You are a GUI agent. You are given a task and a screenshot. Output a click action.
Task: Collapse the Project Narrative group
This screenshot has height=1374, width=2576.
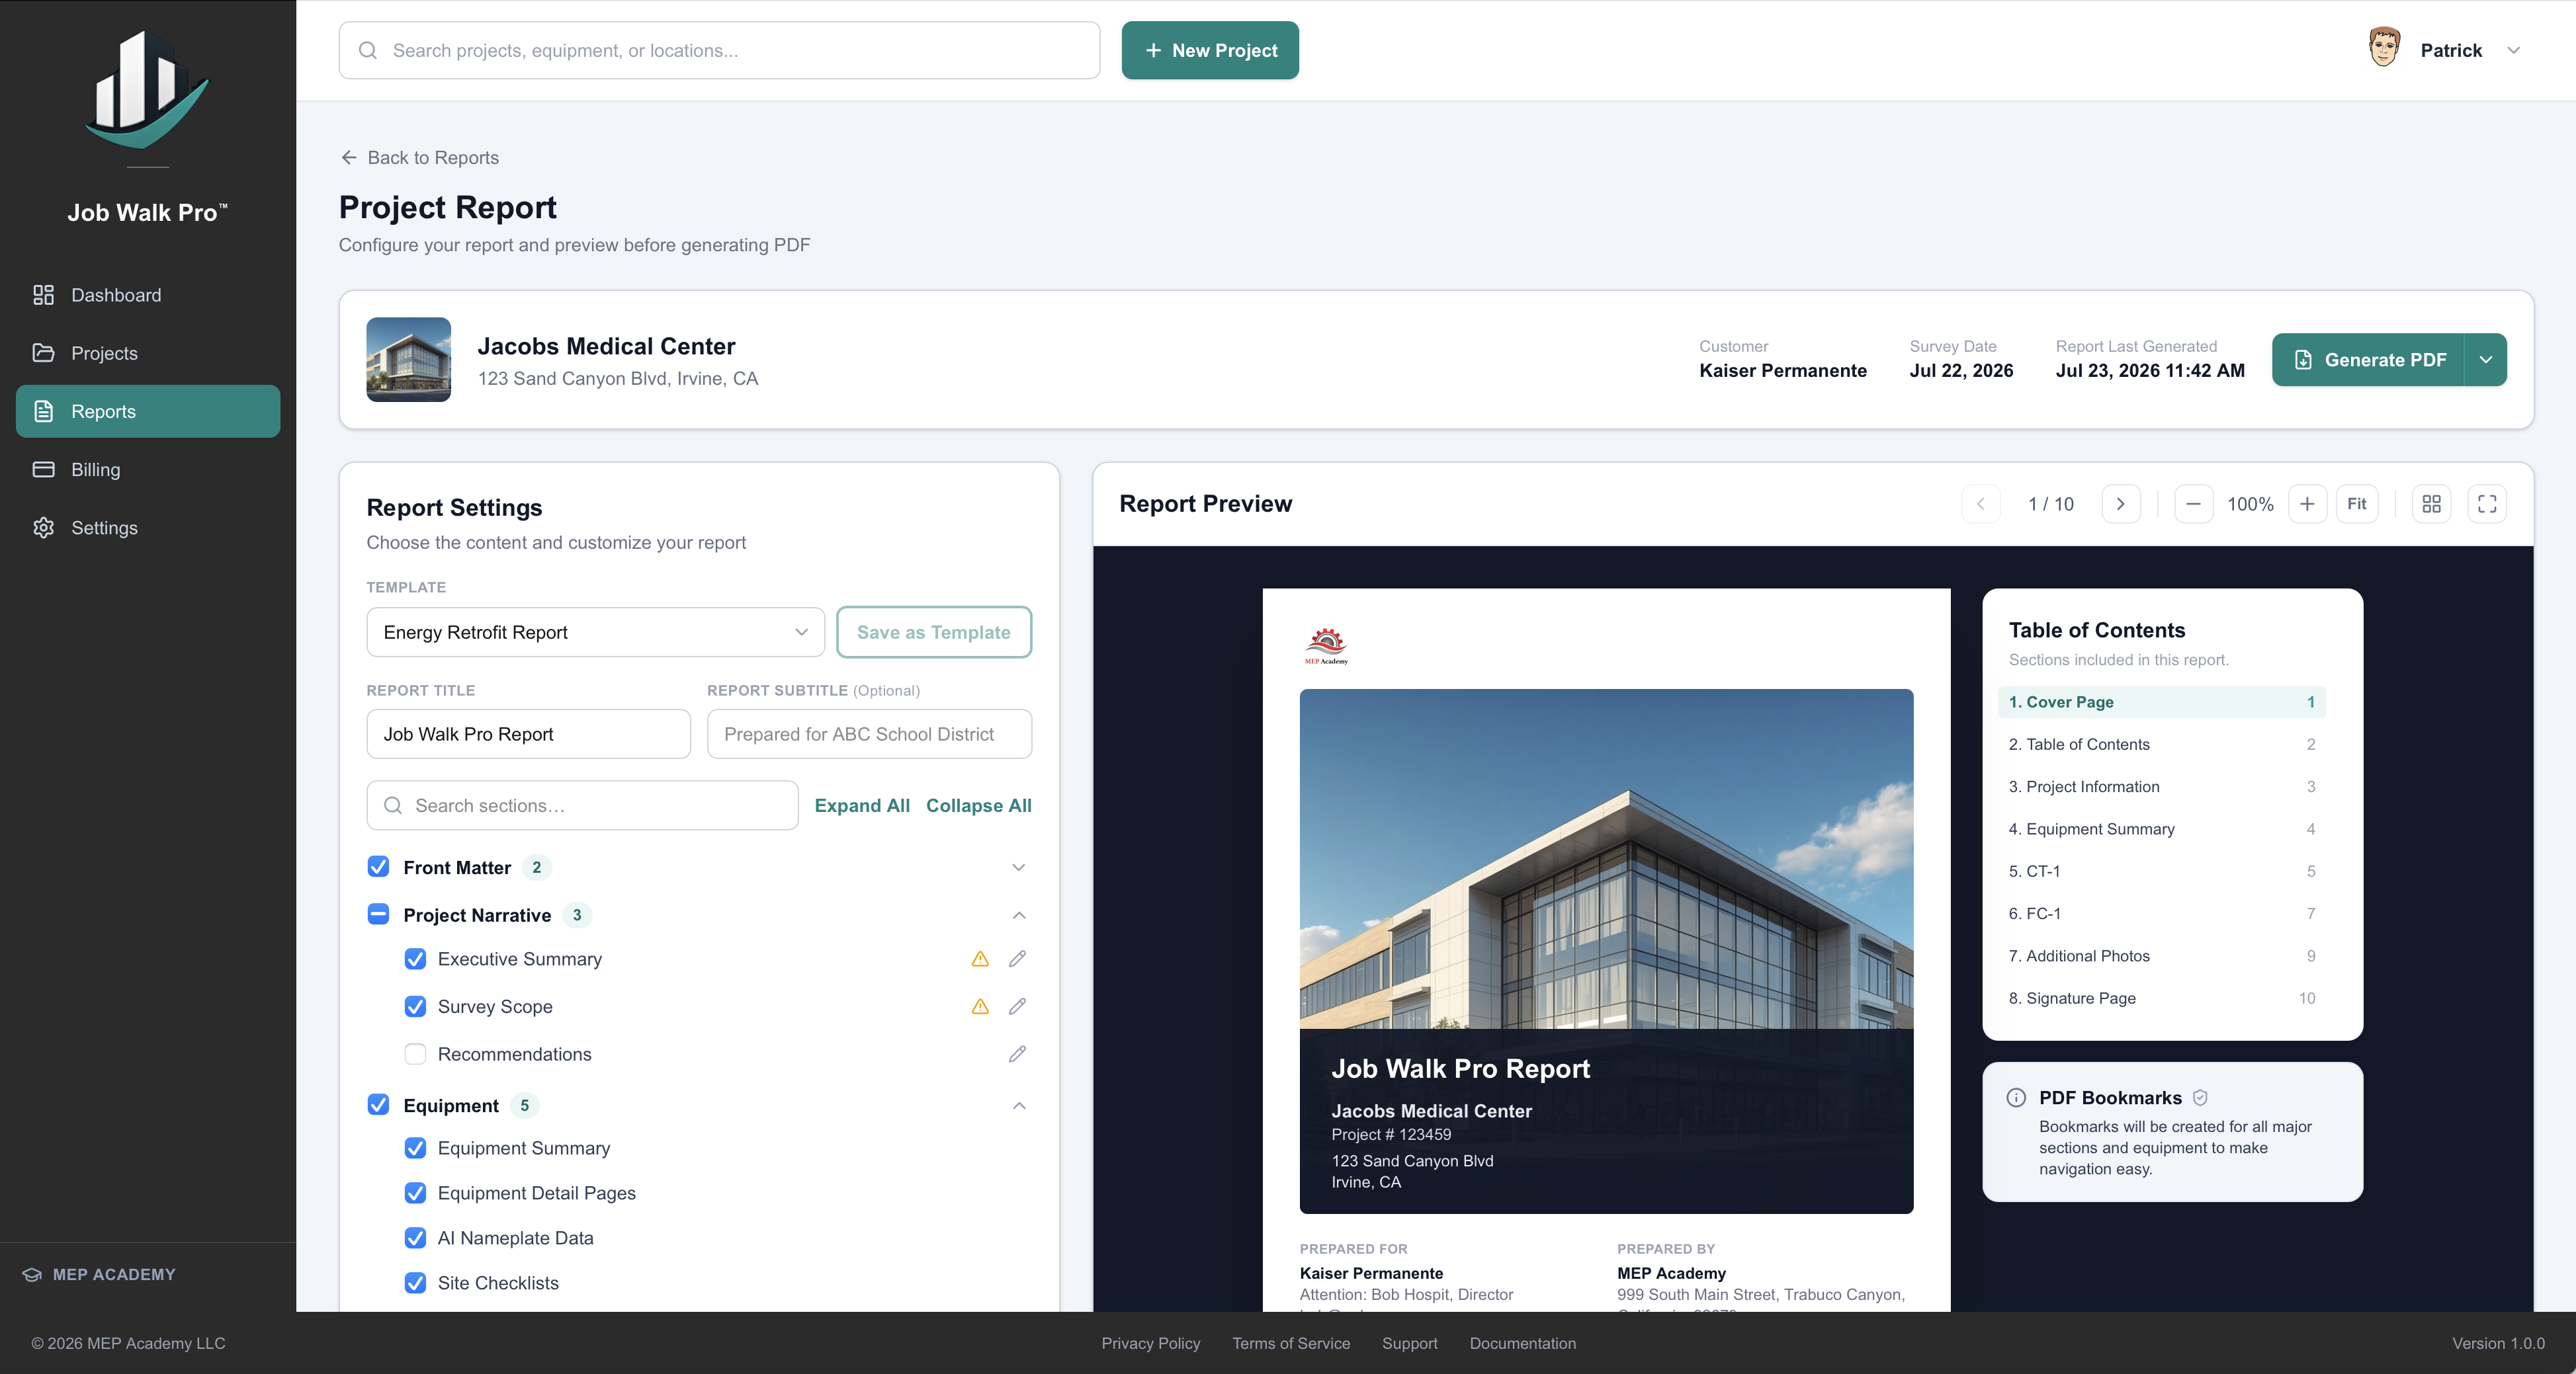[1018, 915]
